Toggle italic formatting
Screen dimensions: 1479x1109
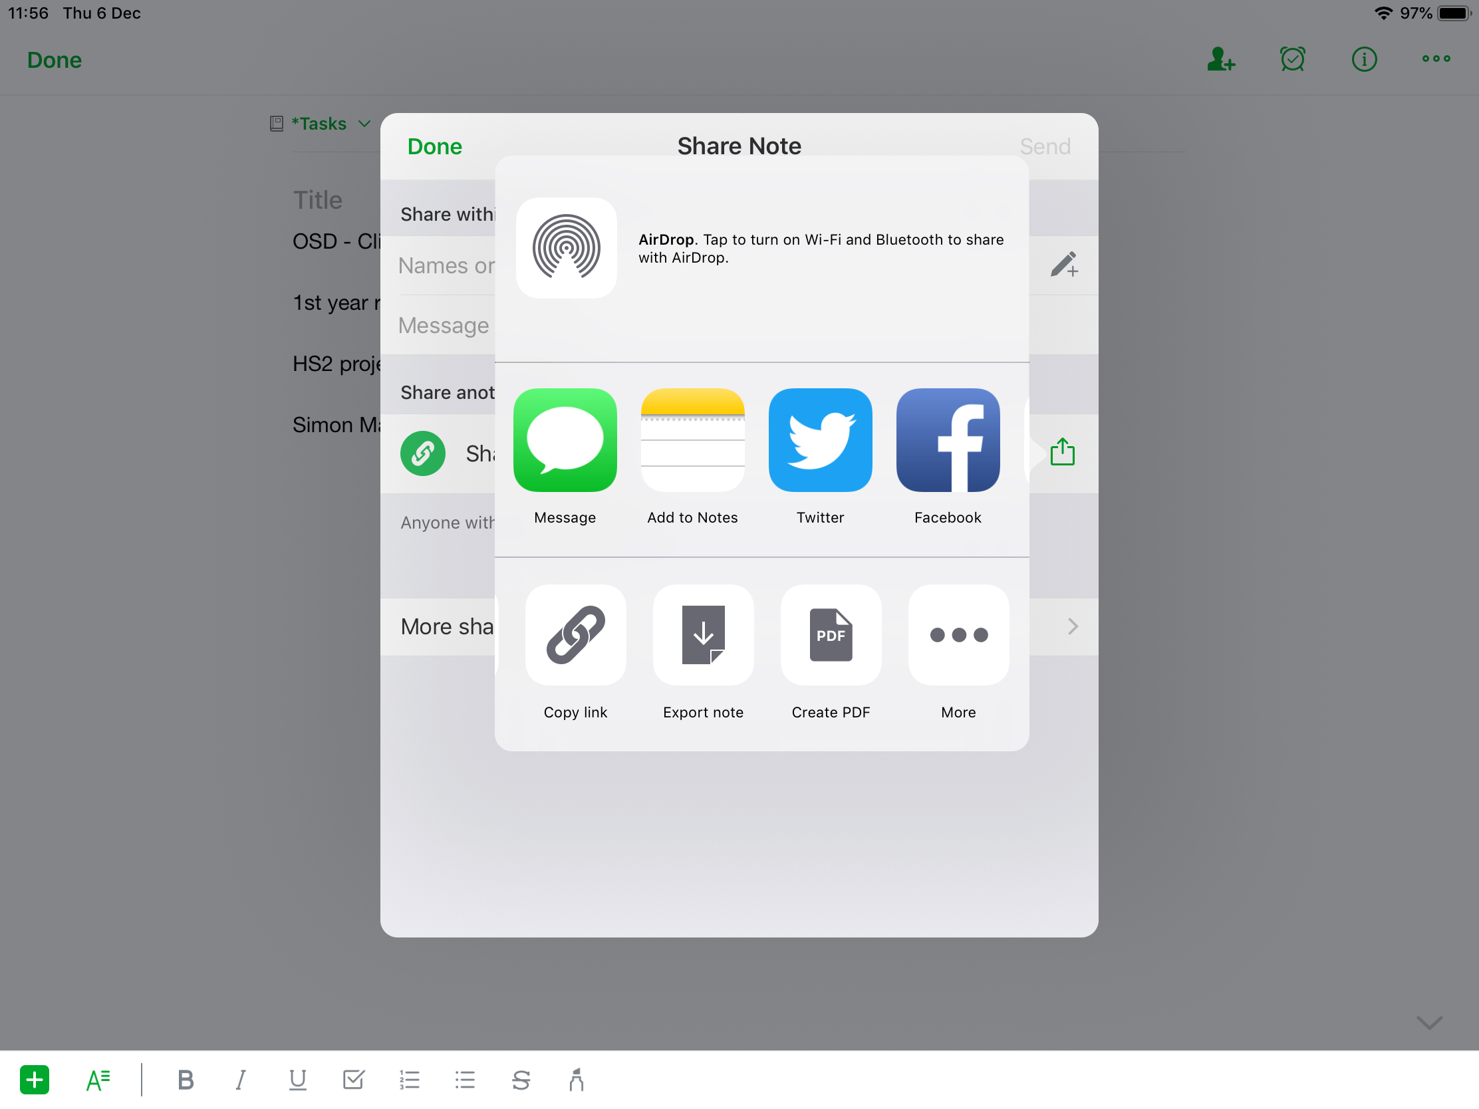[241, 1080]
